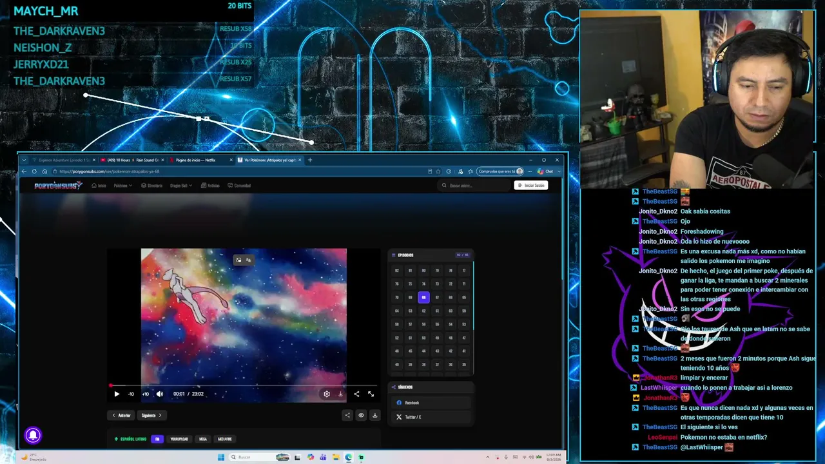Open Windows Start menu
This screenshot has width=825, height=464.
click(221, 458)
